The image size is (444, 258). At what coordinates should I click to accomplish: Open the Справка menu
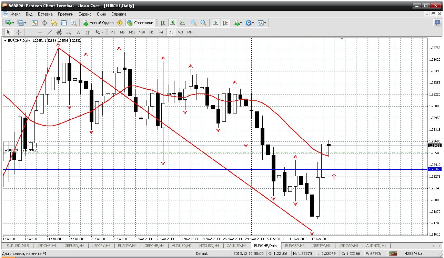pyautogui.click(x=119, y=14)
